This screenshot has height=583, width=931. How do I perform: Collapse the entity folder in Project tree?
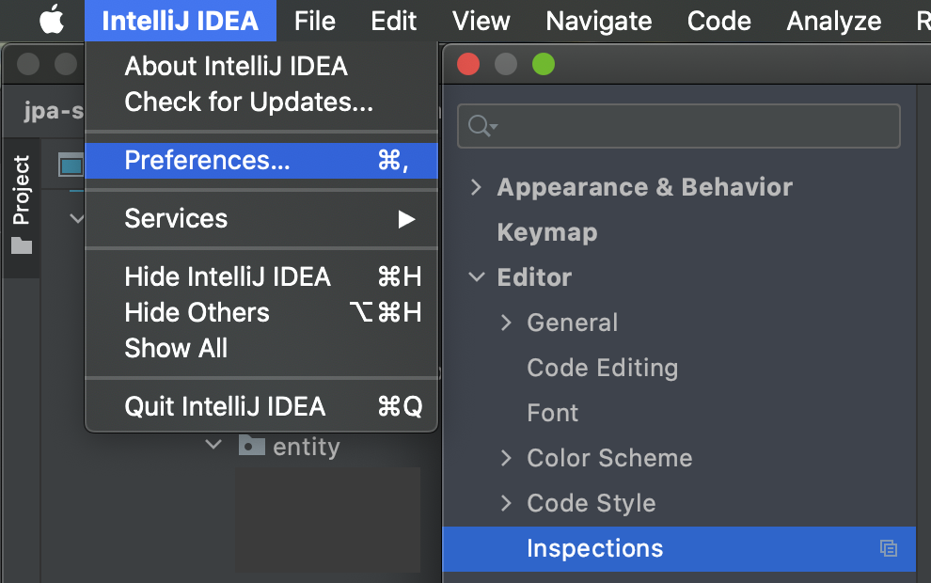213,447
